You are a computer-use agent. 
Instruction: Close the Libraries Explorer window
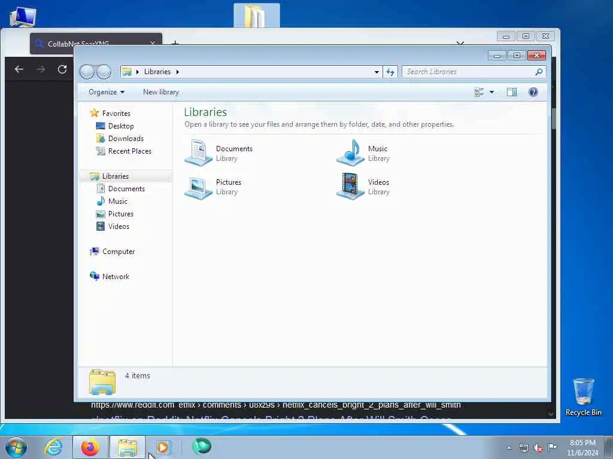[536, 56]
